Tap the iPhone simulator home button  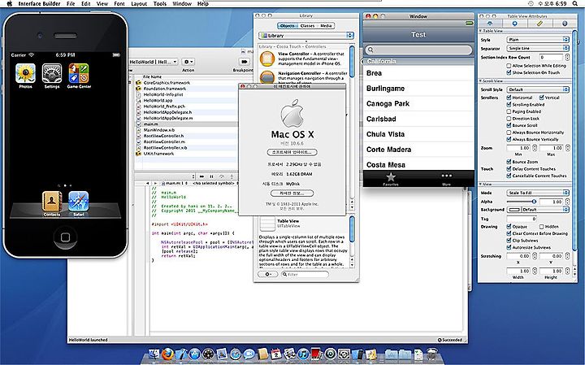click(65, 237)
